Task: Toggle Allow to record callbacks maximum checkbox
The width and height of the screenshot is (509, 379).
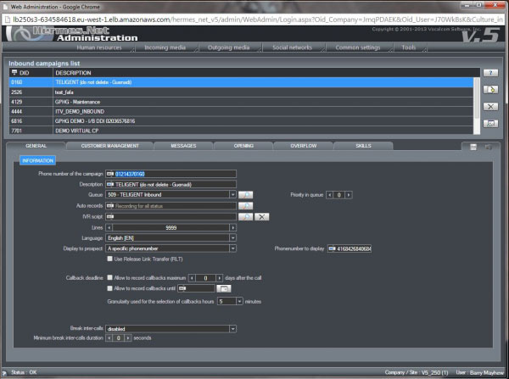Action: click(109, 277)
